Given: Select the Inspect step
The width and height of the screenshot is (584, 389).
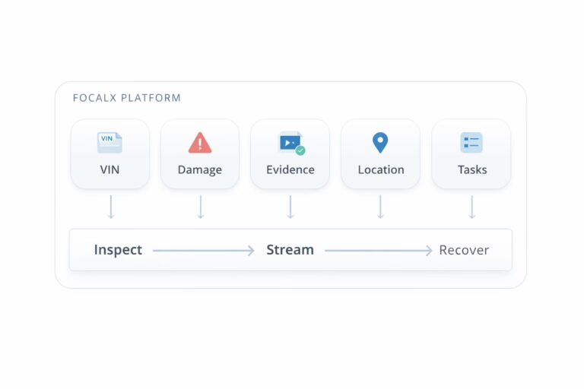Looking at the screenshot, I should coord(118,250).
